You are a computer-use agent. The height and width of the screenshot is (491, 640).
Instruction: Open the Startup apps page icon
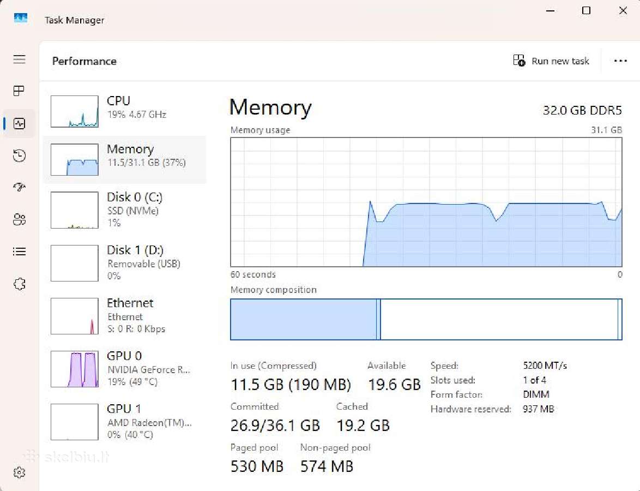pos(19,187)
